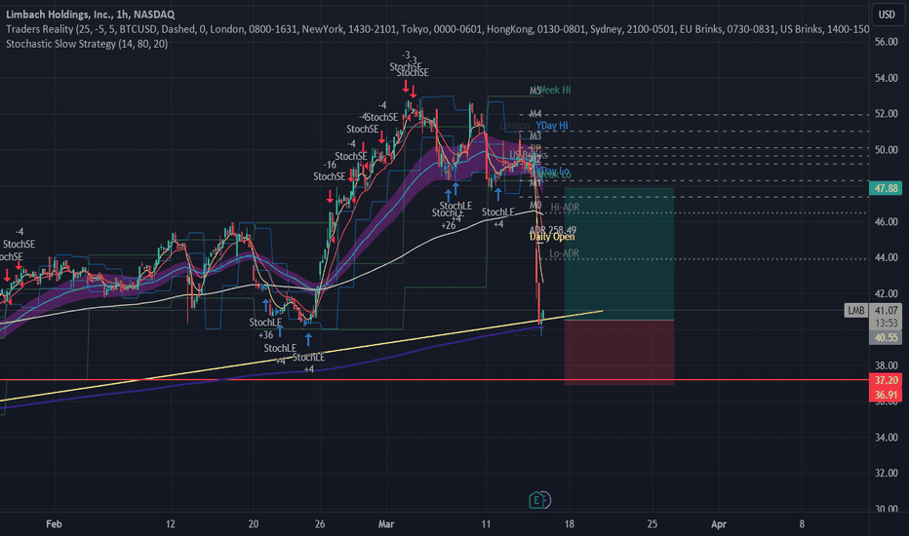The image size is (909, 536).
Task: Select the red stop-loss zone of long position
Action: [619, 353]
